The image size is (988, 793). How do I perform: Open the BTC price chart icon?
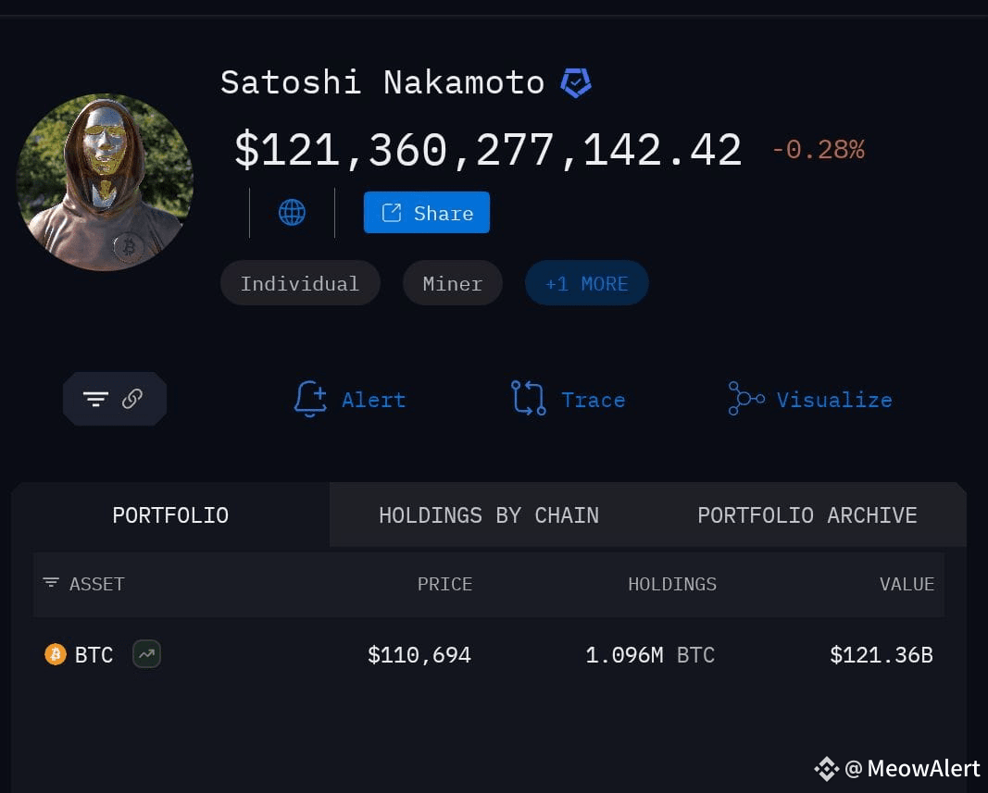tap(145, 654)
